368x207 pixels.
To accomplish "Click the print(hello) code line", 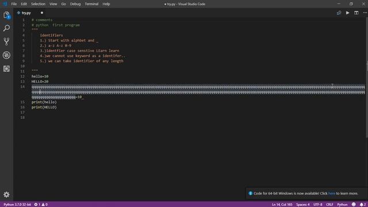I will point(44,102).
